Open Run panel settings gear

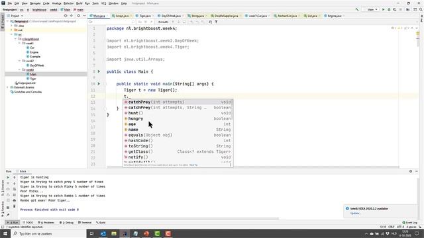[x=411, y=171]
